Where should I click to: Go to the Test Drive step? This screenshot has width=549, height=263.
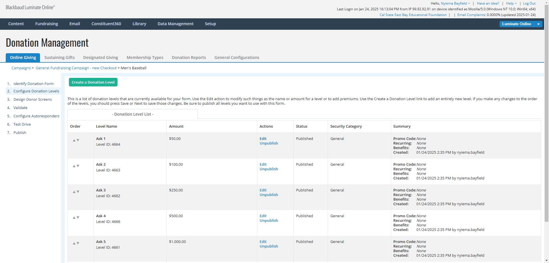coord(22,124)
